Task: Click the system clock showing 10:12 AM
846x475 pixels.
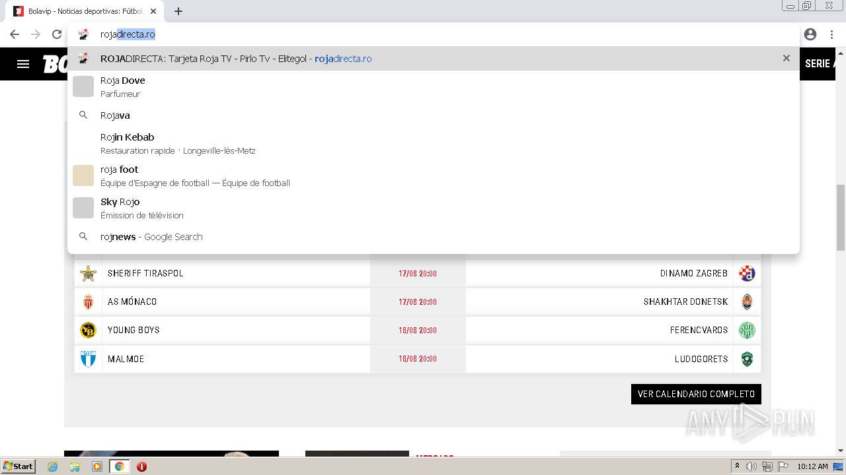Action: [812, 466]
